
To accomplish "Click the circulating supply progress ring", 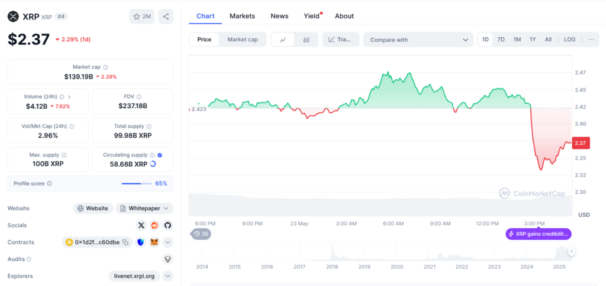I will click(x=153, y=164).
